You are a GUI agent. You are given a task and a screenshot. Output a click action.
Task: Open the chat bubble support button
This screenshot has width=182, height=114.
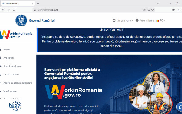180,107
